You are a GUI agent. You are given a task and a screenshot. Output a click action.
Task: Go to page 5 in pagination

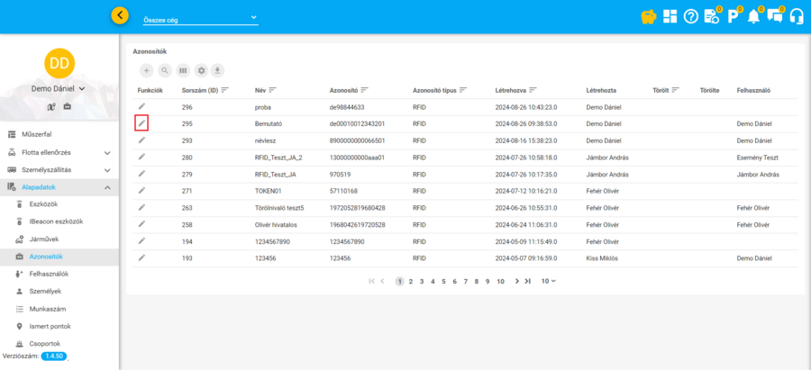pyautogui.click(x=443, y=281)
